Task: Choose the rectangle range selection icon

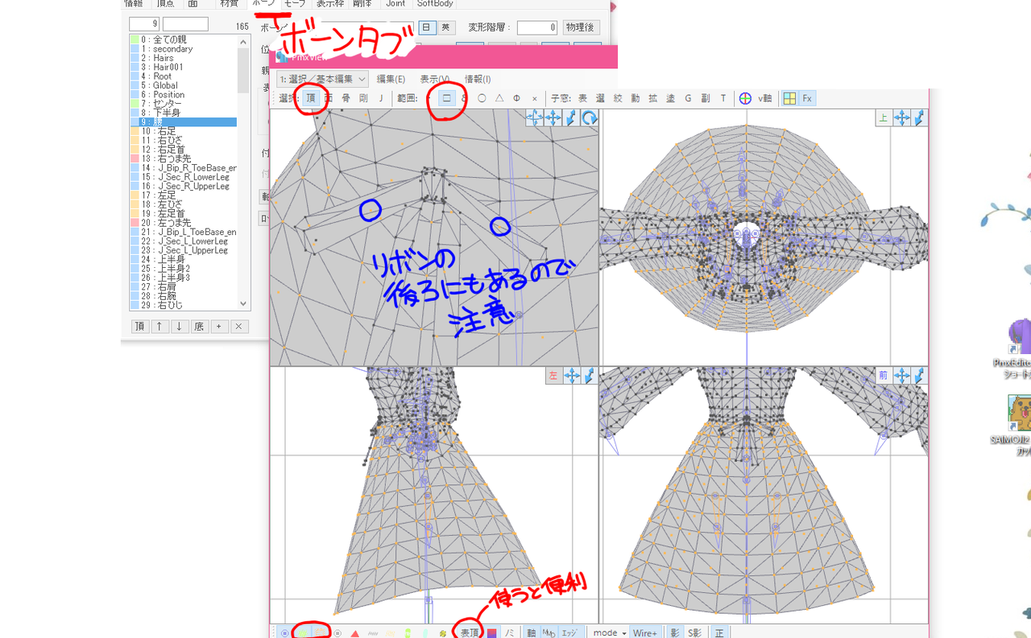Action: pyautogui.click(x=446, y=98)
